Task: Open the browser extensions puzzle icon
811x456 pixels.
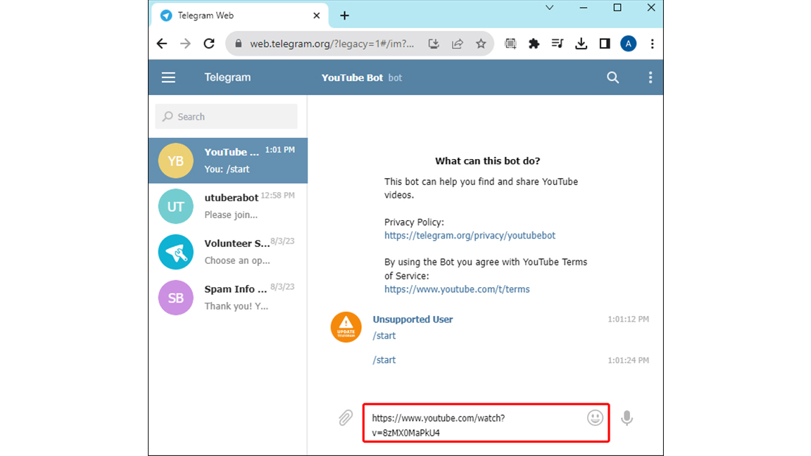Action: coord(534,44)
